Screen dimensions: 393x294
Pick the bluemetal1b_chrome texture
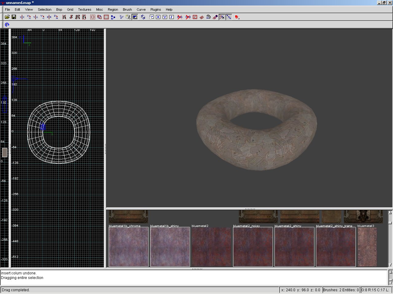point(128,247)
